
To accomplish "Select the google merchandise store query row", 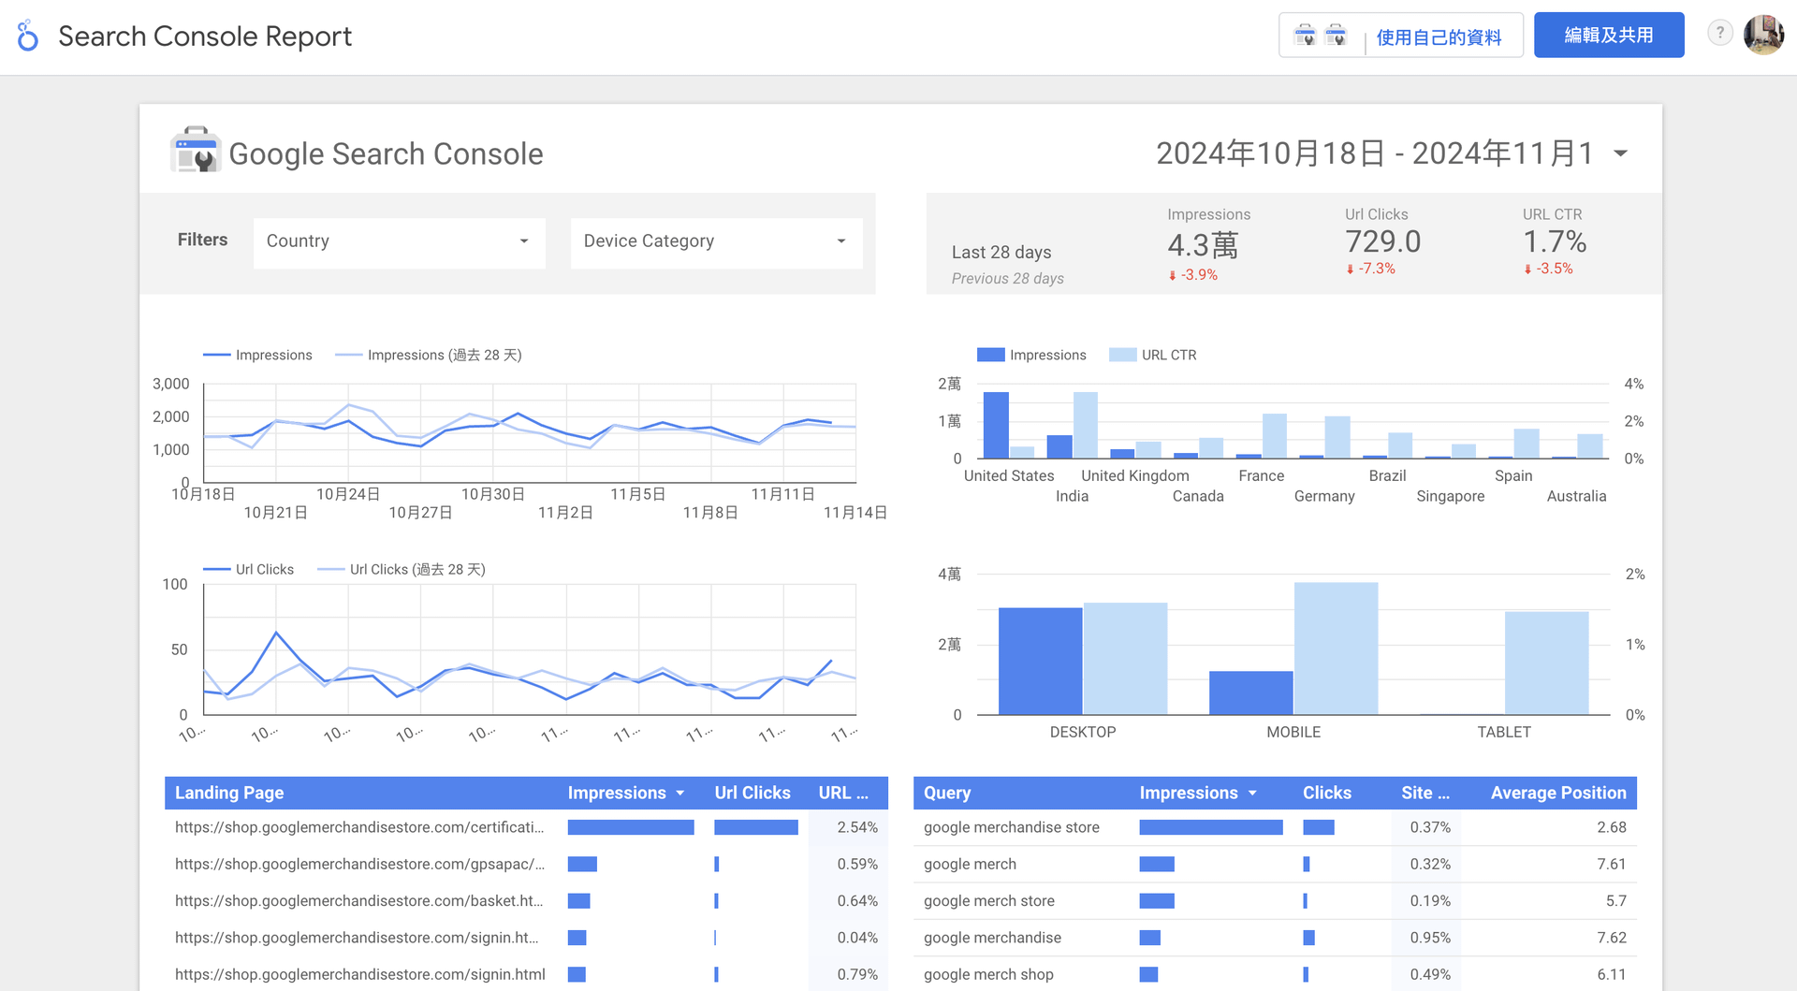I will (1011, 828).
